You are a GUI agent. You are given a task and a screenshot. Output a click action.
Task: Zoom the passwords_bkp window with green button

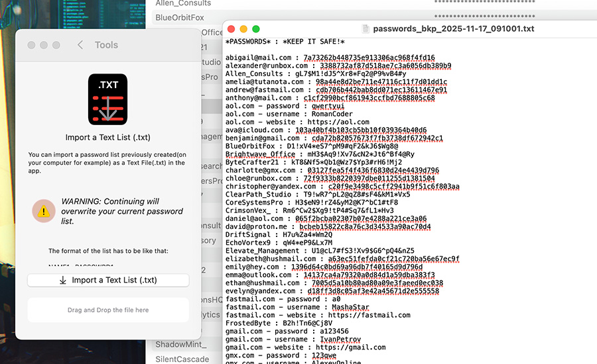click(256, 29)
